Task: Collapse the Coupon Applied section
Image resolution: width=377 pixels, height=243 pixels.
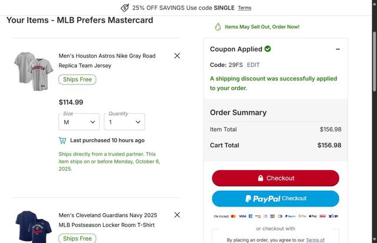Action: tap(338, 49)
